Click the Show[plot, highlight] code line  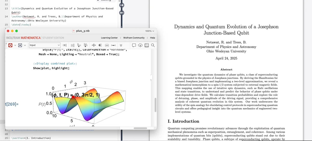tap(51, 68)
